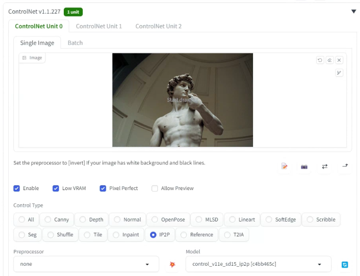360x276 pixels.
Task: Select the All control type
Action: [26, 220]
